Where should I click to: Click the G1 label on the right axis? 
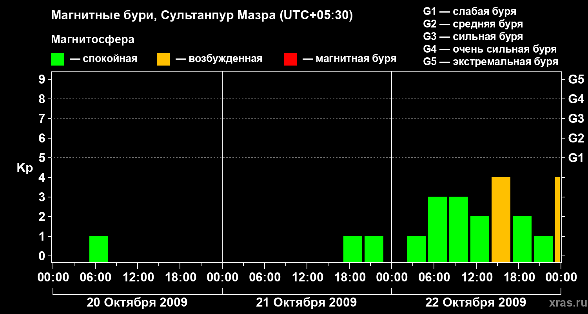[576, 158]
